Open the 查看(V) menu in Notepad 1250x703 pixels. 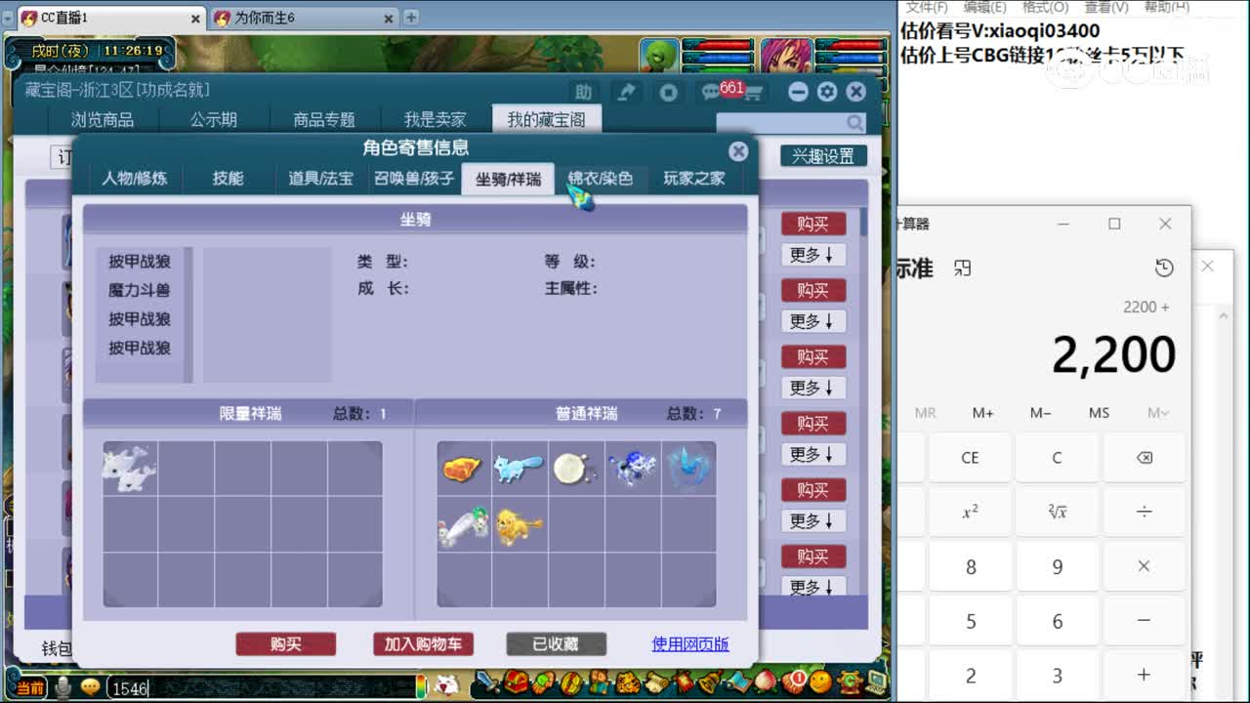tap(1104, 7)
